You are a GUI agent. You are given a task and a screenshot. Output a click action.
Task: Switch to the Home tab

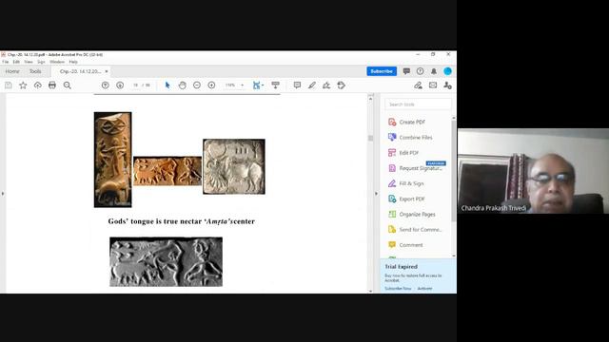(12, 71)
